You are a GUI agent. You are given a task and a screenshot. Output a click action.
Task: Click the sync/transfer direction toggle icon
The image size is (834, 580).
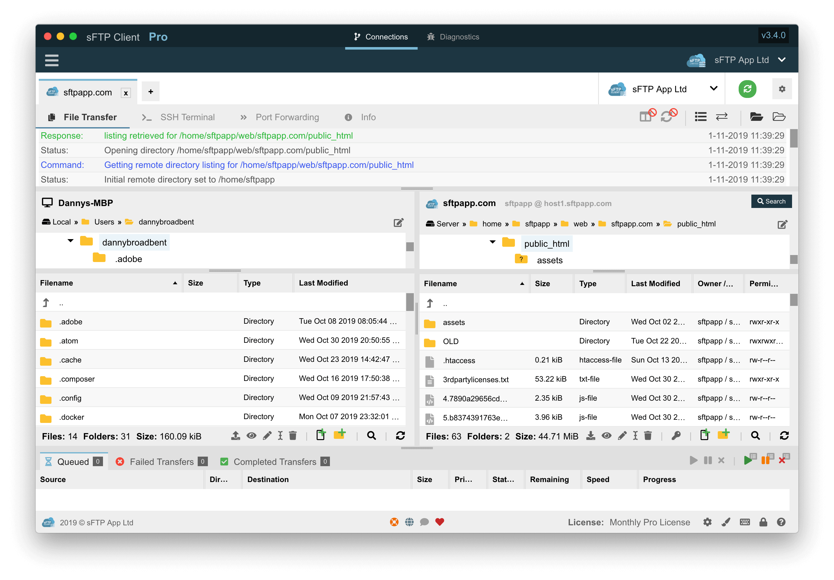[x=722, y=117]
